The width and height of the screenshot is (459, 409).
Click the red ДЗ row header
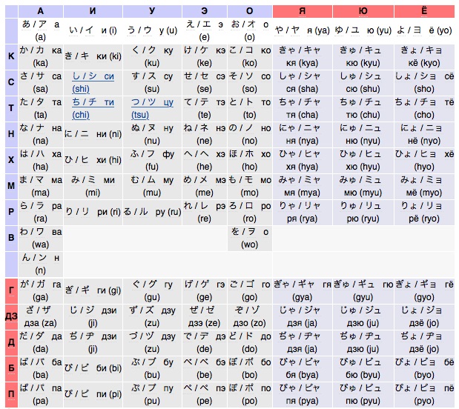11,317
